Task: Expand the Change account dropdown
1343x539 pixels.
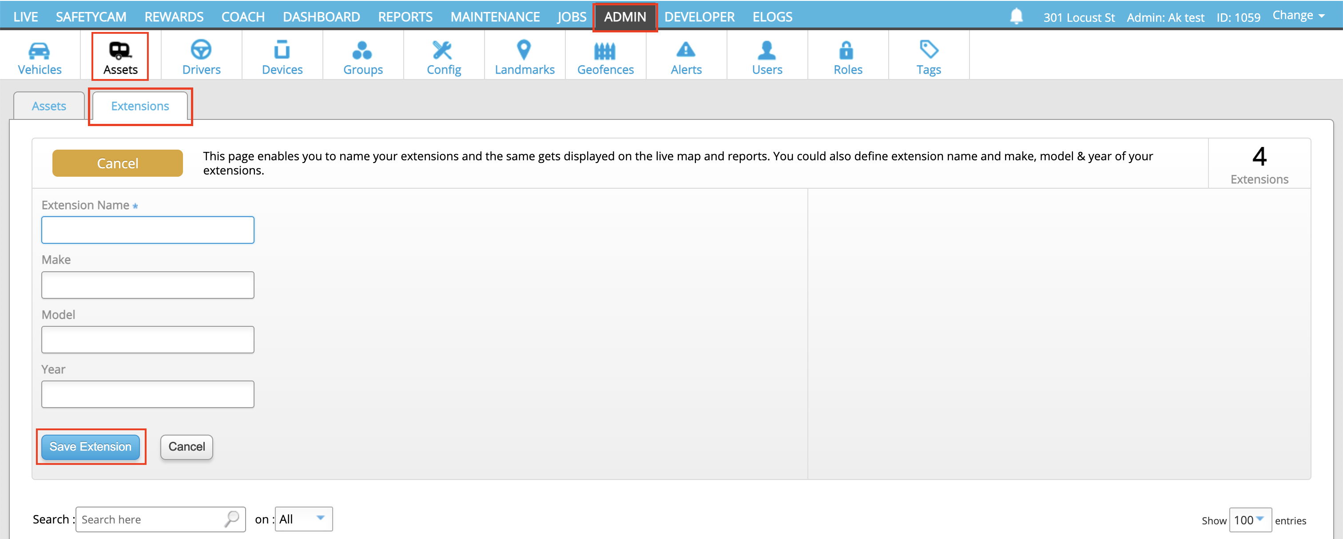Action: [x=1298, y=16]
